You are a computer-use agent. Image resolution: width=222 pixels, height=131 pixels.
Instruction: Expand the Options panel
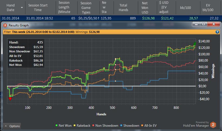12,126
